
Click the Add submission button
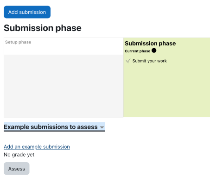pyautogui.click(x=27, y=12)
